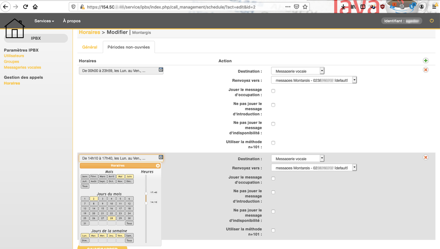440x249 pixels.
Task: Click the power logout icon
Action: [x=432, y=21]
